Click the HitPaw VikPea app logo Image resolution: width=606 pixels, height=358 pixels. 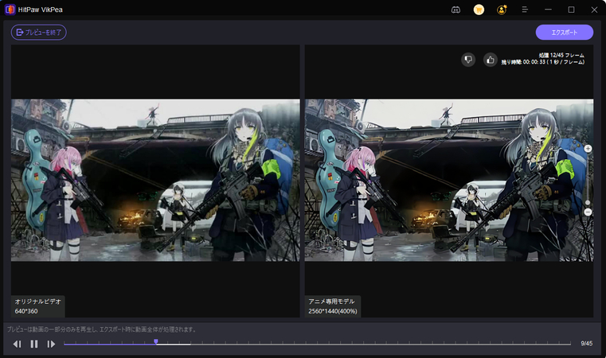(9, 10)
